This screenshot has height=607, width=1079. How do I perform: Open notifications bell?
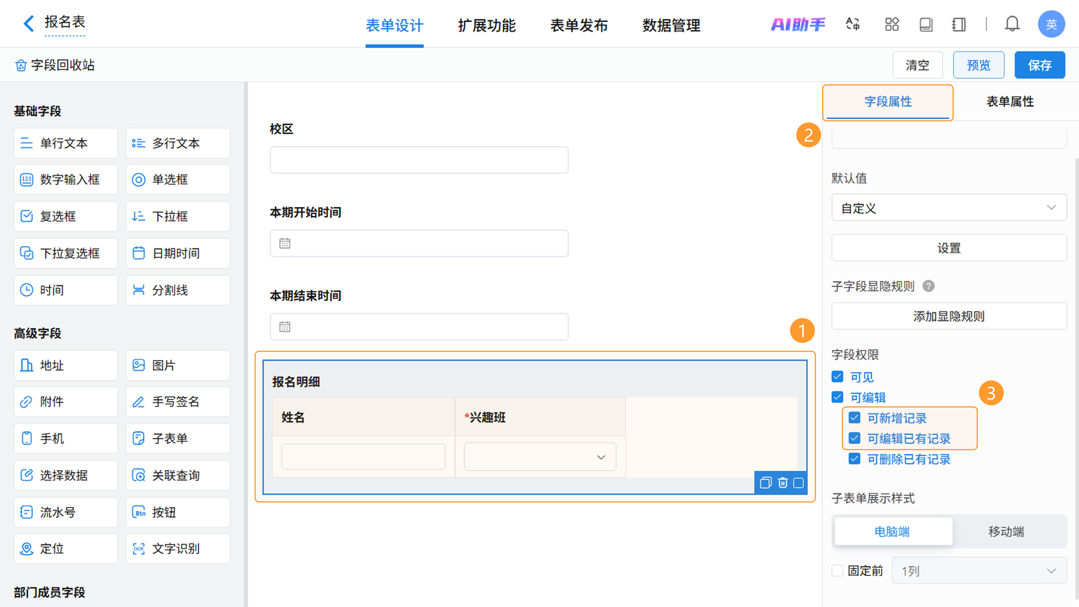1012,24
